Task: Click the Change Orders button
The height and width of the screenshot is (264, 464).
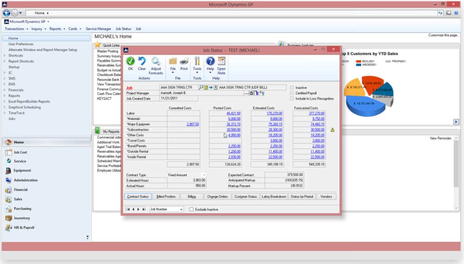Action: pos(218,197)
